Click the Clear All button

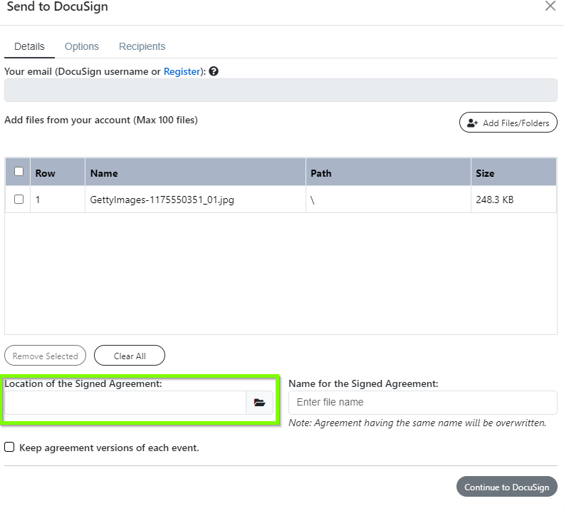point(130,356)
